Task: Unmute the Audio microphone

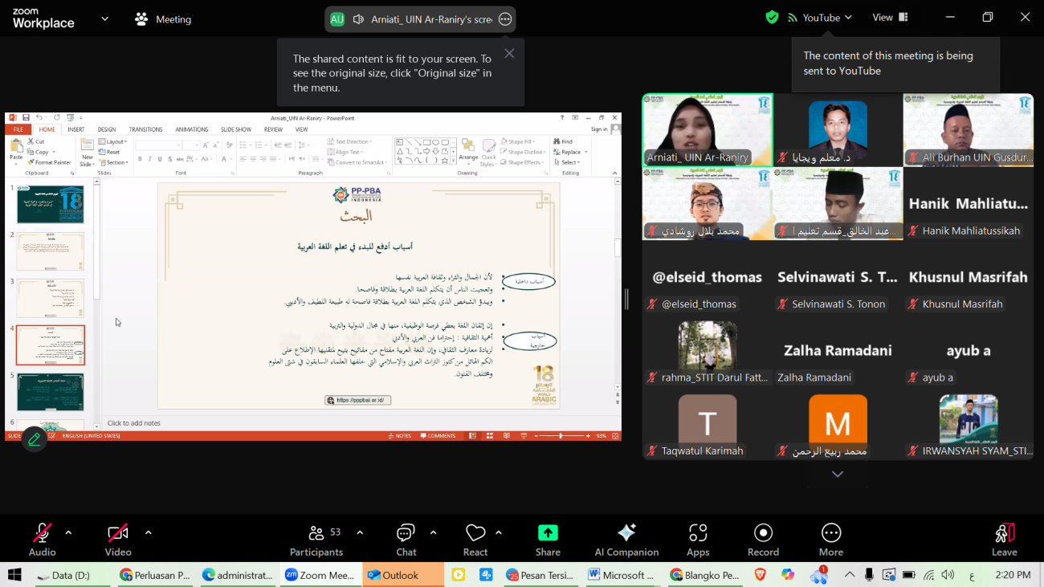Action: 42,540
